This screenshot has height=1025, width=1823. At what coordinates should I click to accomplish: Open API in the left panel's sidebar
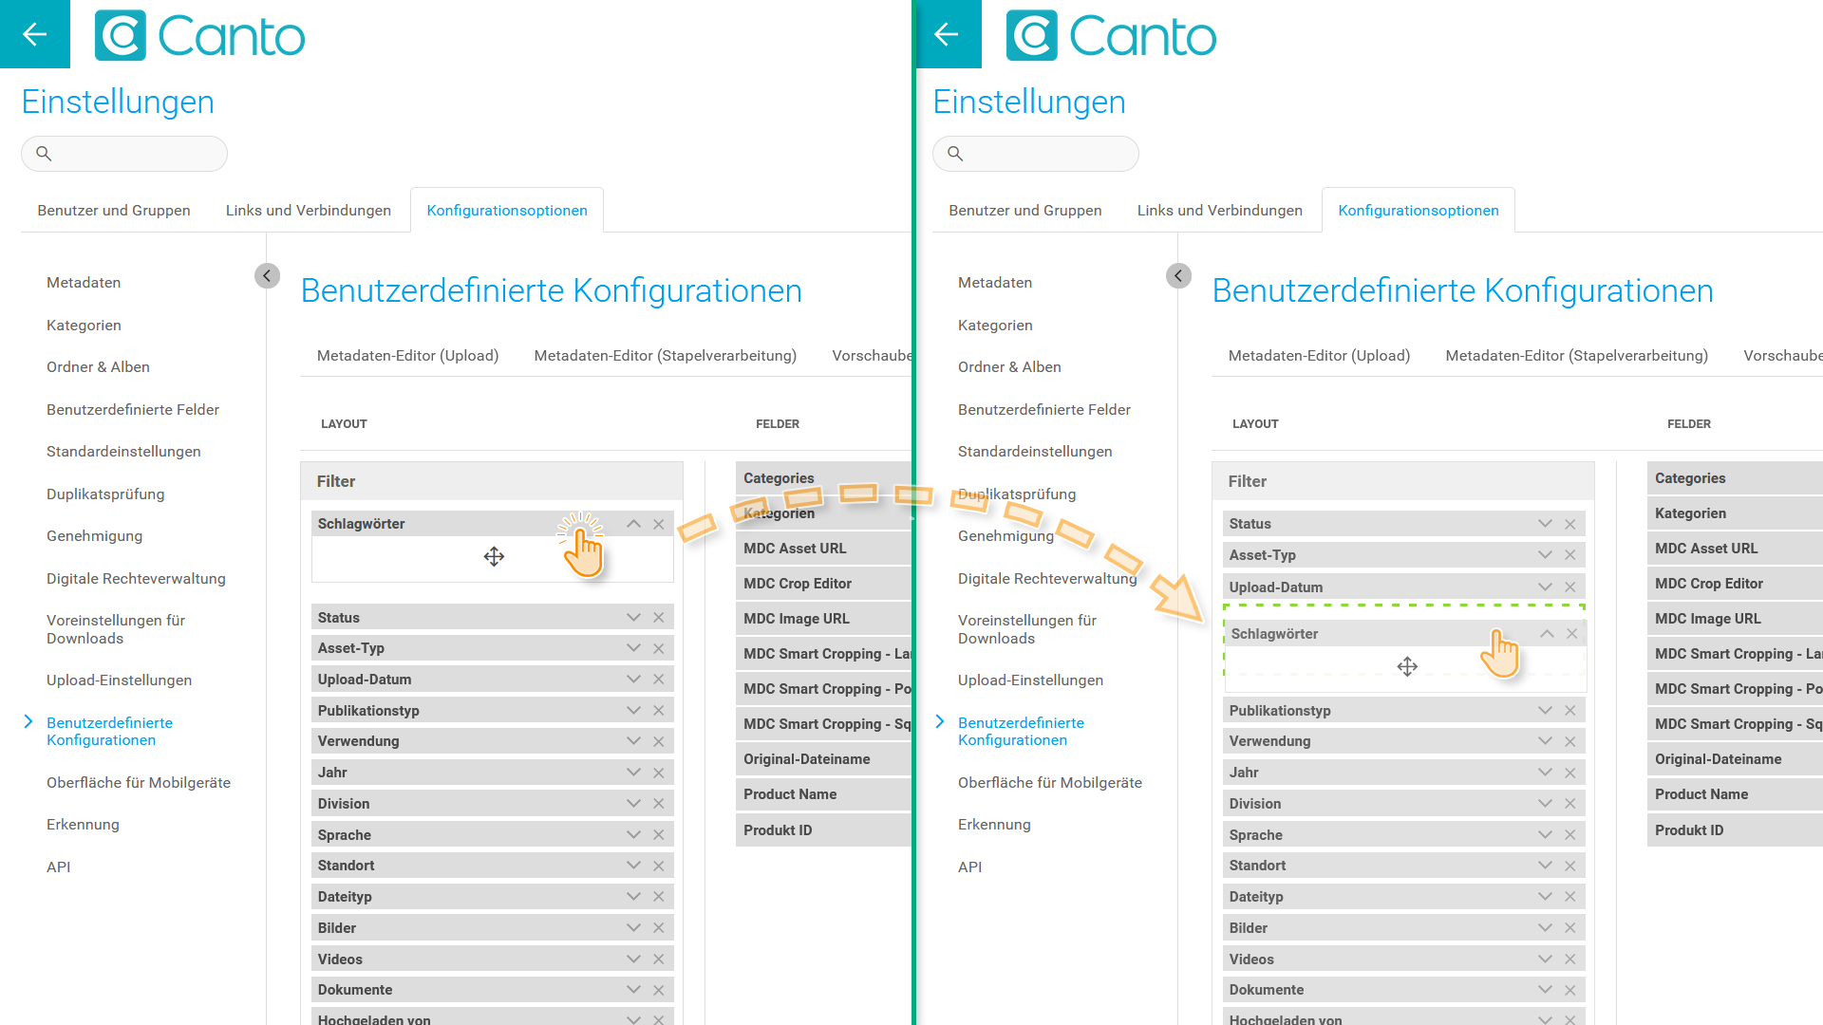coord(59,867)
